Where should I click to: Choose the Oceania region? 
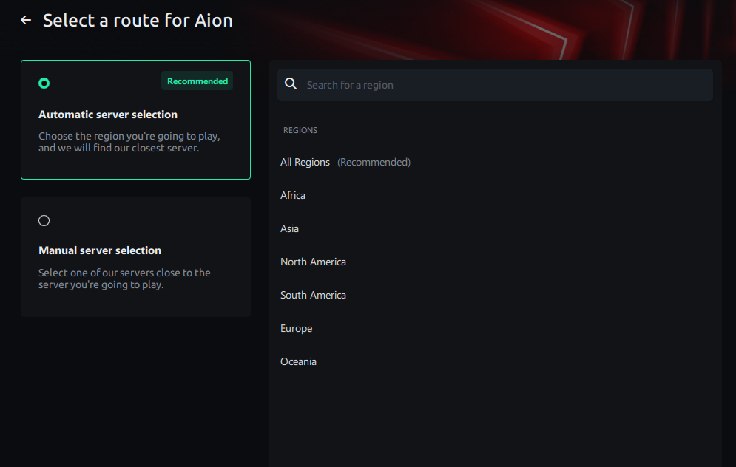pos(298,361)
